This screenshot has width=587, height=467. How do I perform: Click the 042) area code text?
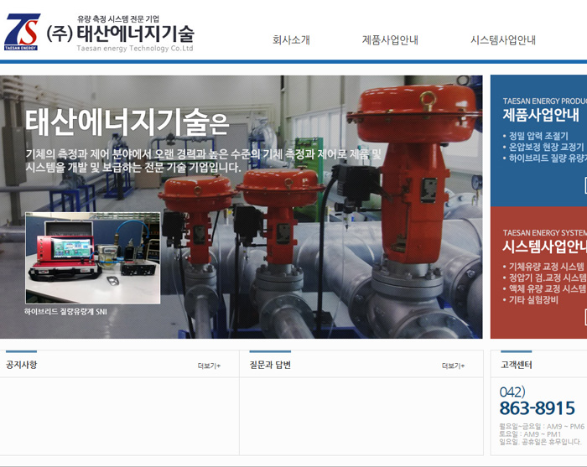512,392
